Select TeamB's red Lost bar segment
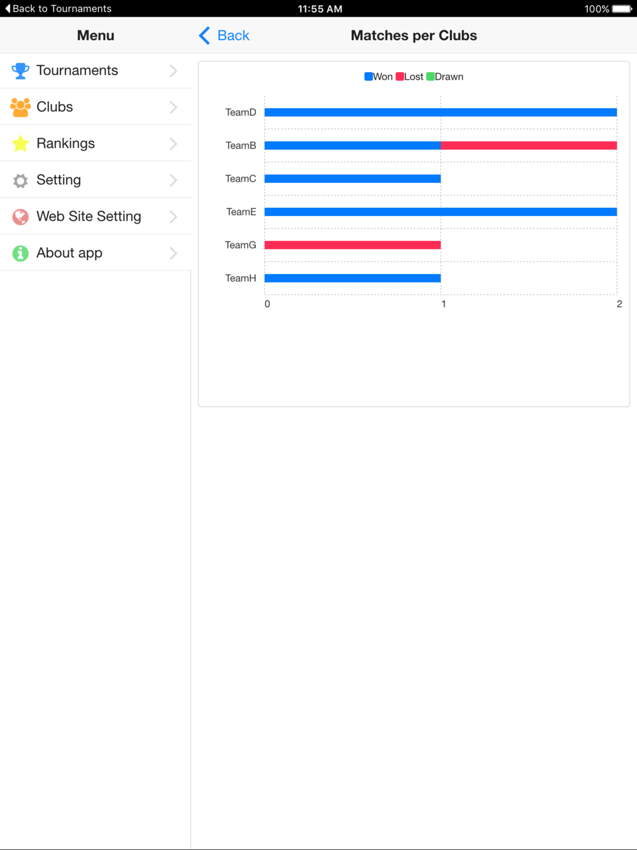Screen dimensions: 637x850 [529, 145]
